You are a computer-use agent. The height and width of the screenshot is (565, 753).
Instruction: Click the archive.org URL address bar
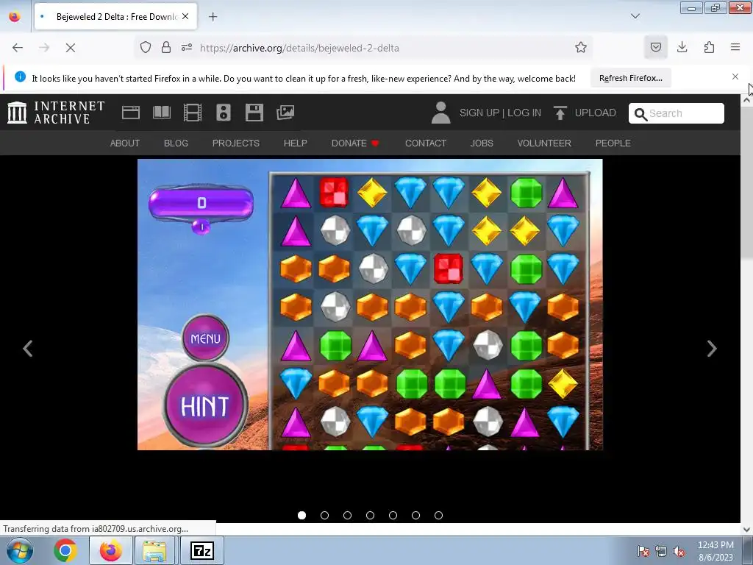click(x=299, y=48)
